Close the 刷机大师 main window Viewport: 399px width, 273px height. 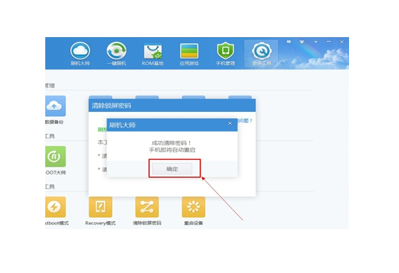pos(342,42)
